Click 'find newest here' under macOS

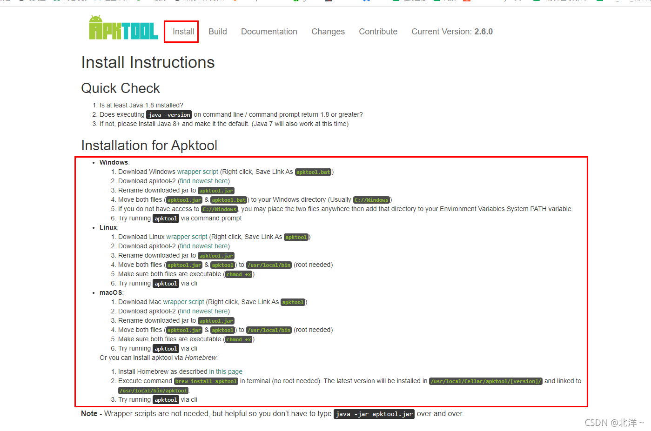[x=204, y=311]
